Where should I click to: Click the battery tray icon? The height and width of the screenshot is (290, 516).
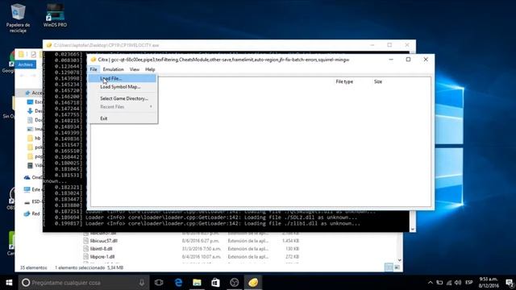(439, 283)
